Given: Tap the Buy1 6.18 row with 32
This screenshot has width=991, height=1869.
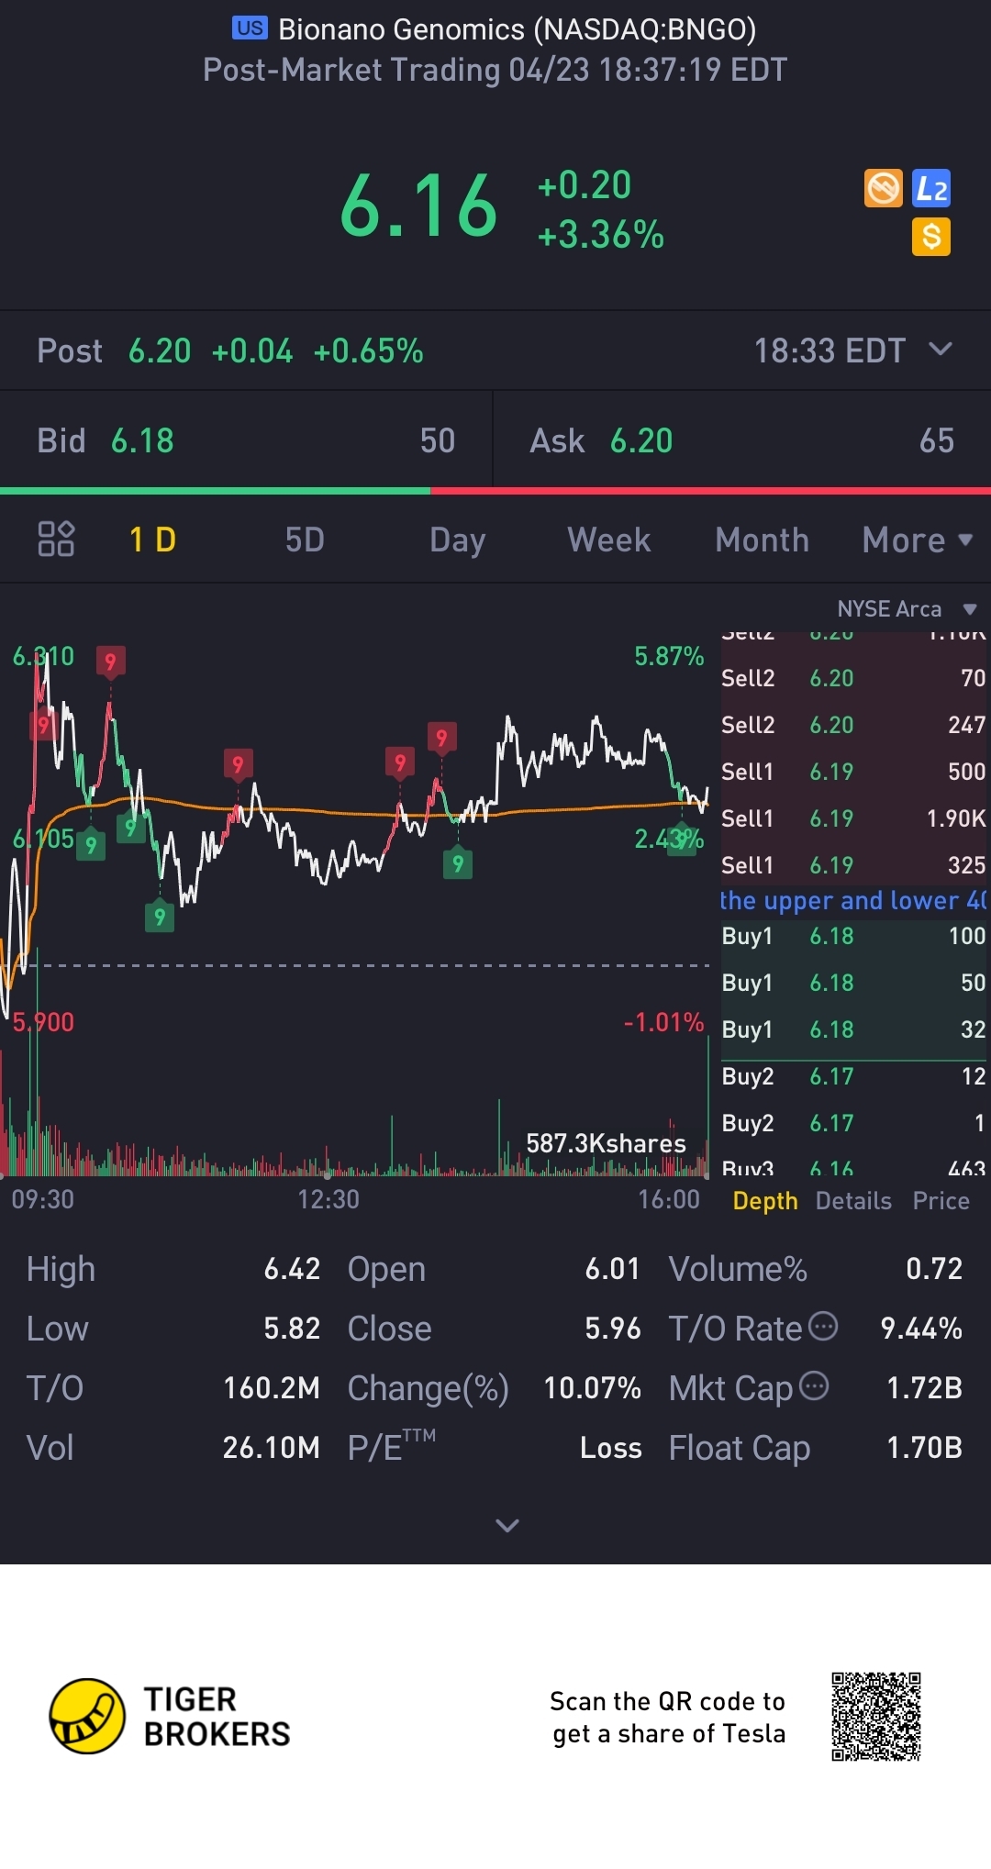Looking at the screenshot, I should pyautogui.click(x=853, y=1029).
